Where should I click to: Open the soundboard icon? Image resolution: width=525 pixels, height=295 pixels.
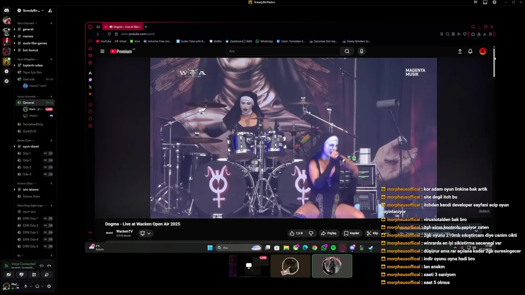click(x=47, y=275)
